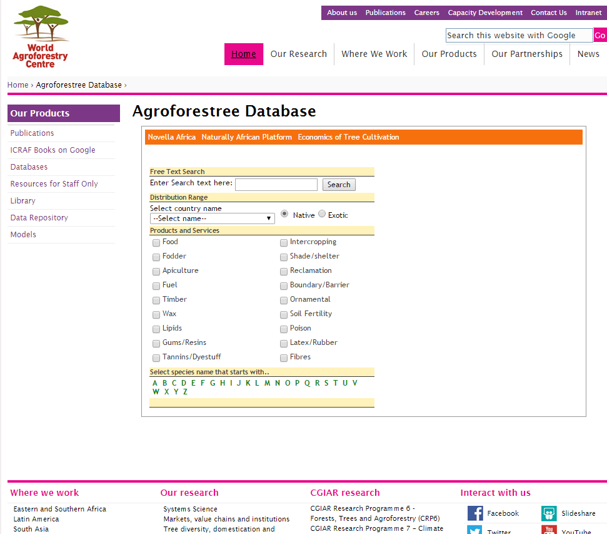Open Databases in the sidebar
The image size is (607, 534).
click(29, 167)
